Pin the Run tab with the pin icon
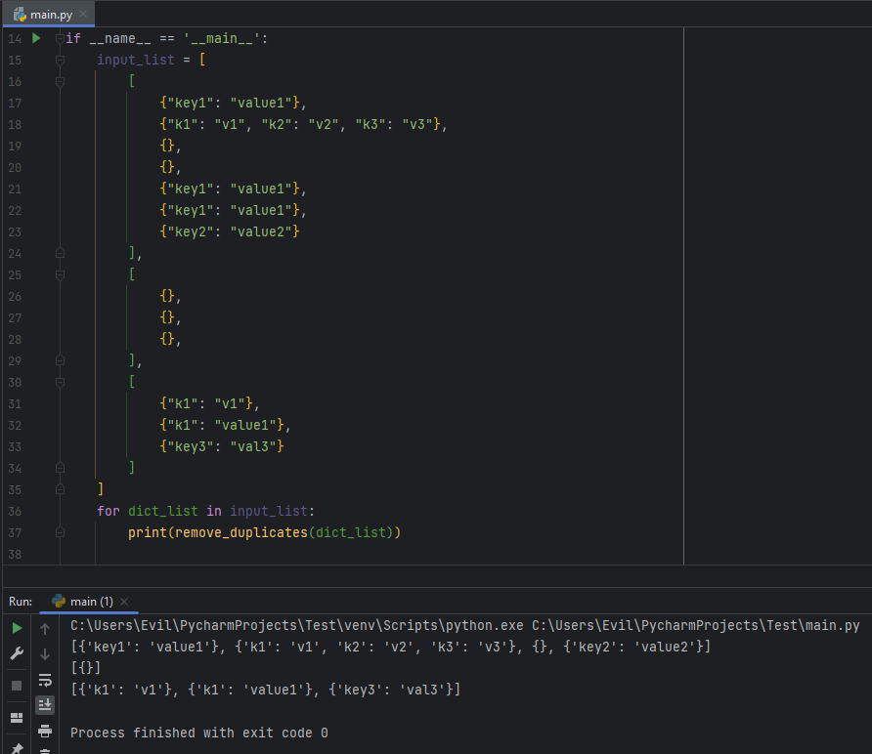The height and width of the screenshot is (754, 872). 17,748
